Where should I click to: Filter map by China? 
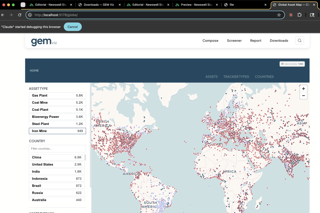click(x=57, y=157)
